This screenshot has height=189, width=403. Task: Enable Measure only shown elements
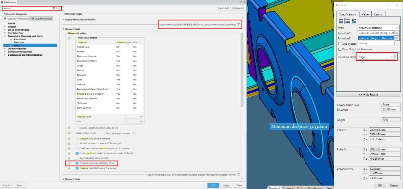tap(77, 138)
